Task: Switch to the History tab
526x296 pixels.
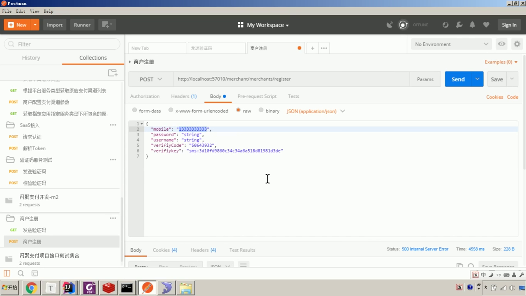Action: coord(31,58)
